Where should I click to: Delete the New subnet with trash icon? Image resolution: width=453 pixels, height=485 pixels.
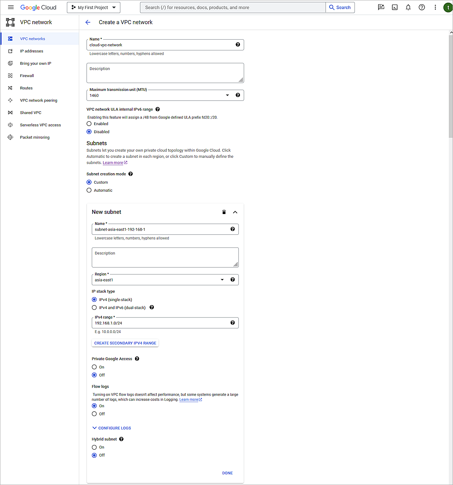click(224, 212)
